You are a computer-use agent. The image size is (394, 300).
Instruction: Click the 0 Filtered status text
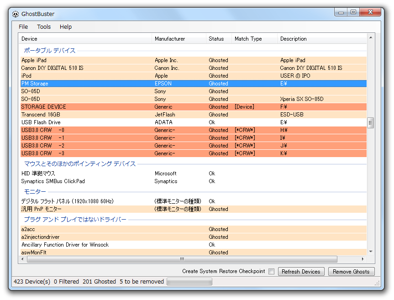point(66,282)
